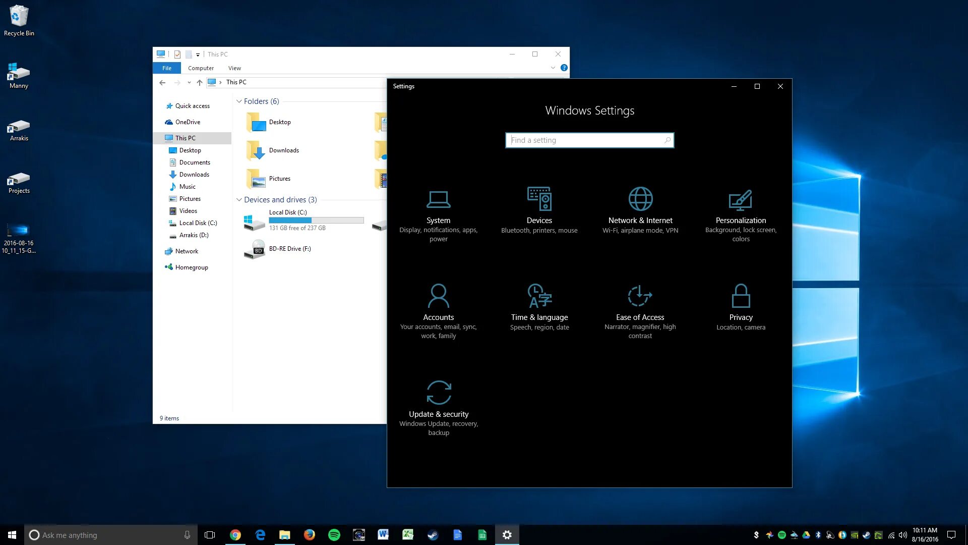Click the Find a setting search box
The width and height of the screenshot is (968, 545).
585,140
